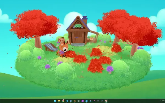Open the blue Affinity Designer taskbar icon
Image resolution: width=165 pixels, height=103 pixels.
point(87,101)
